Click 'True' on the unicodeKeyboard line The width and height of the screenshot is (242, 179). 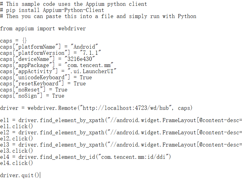point(86,77)
